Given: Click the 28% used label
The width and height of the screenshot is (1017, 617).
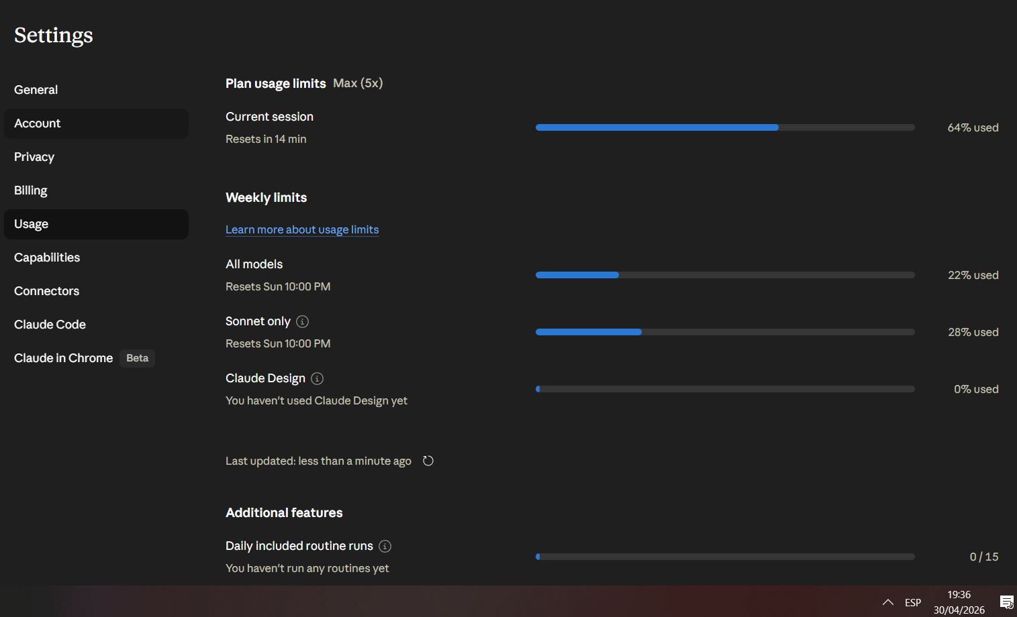Looking at the screenshot, I should [x=973, y=332].
